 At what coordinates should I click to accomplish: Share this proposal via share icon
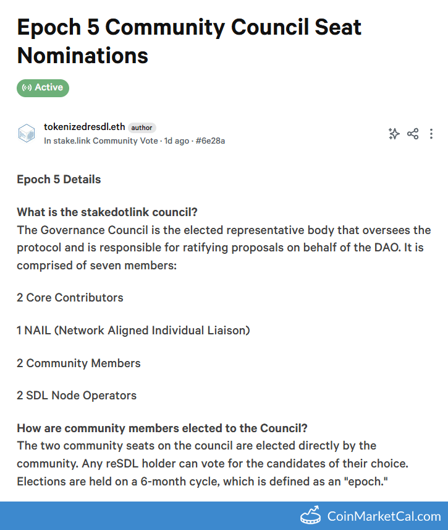(x=413, y=134)
